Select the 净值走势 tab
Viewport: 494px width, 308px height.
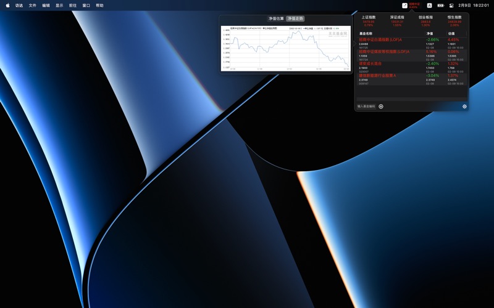pos(295,19)
